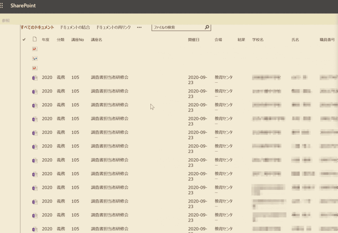338x233 pixels.
Task: Sort by the 年度 column header
Action: click(46, 40)
